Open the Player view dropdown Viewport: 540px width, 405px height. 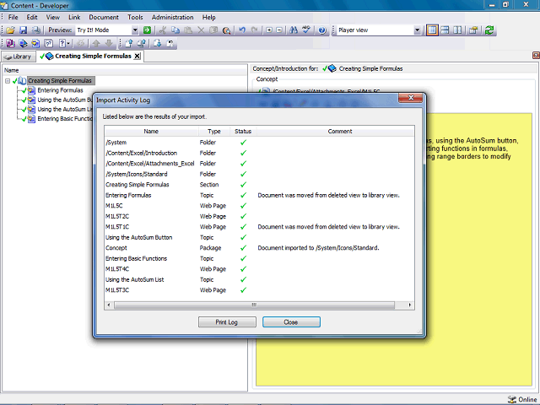coord(417,30)
